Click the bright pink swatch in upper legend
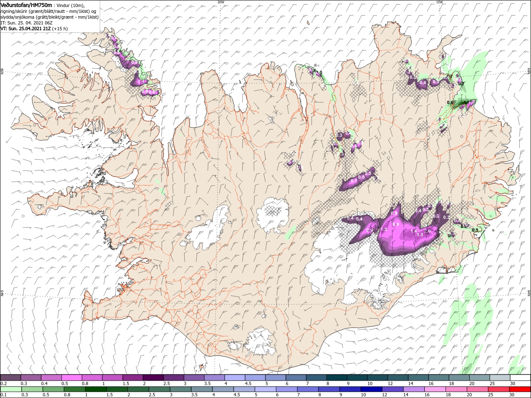The width and height of the screenshot is (531, 398). pos(72,378)
